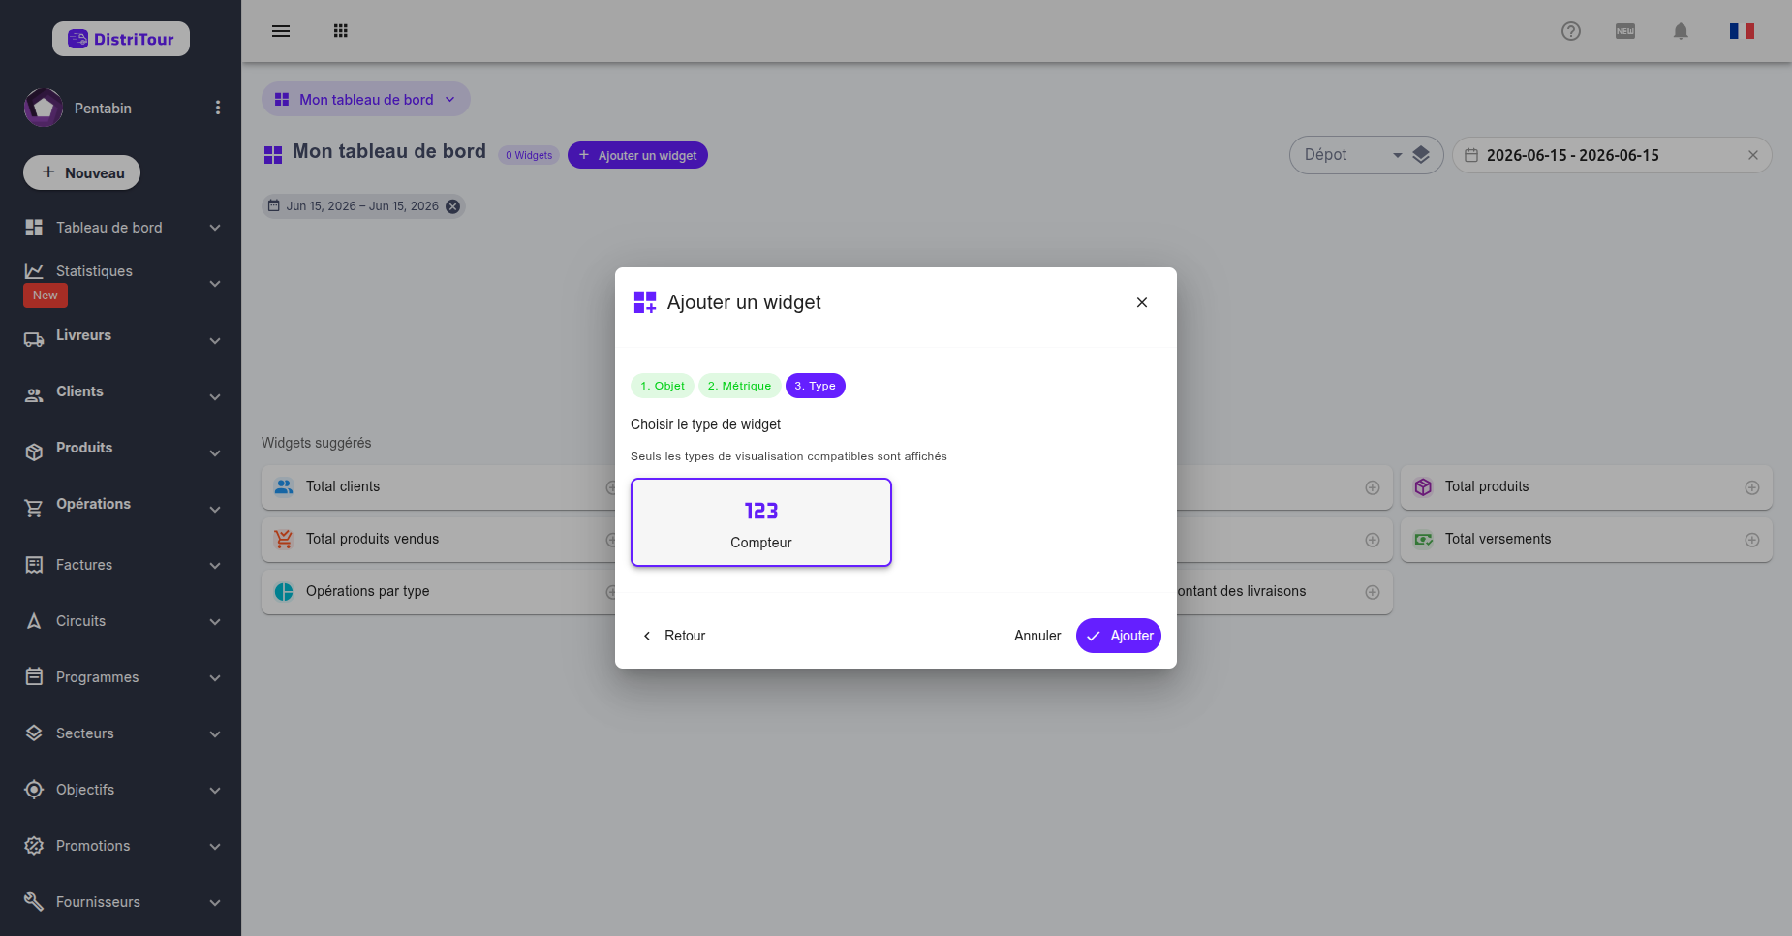Open Pentabin three-dot options menu
This screenshot has width=1792, height=936.
(218, 108)
